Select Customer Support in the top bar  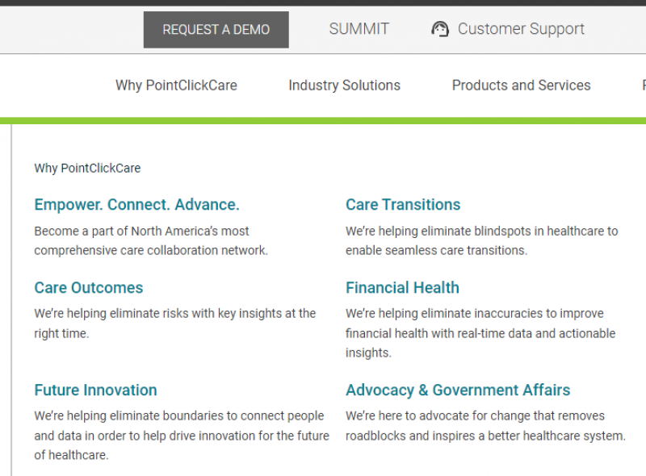pyautogui.click(x=521, y=28)
